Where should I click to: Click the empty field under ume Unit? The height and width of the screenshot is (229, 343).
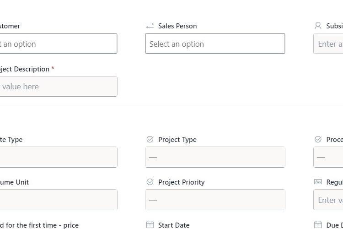click(59, 200)
